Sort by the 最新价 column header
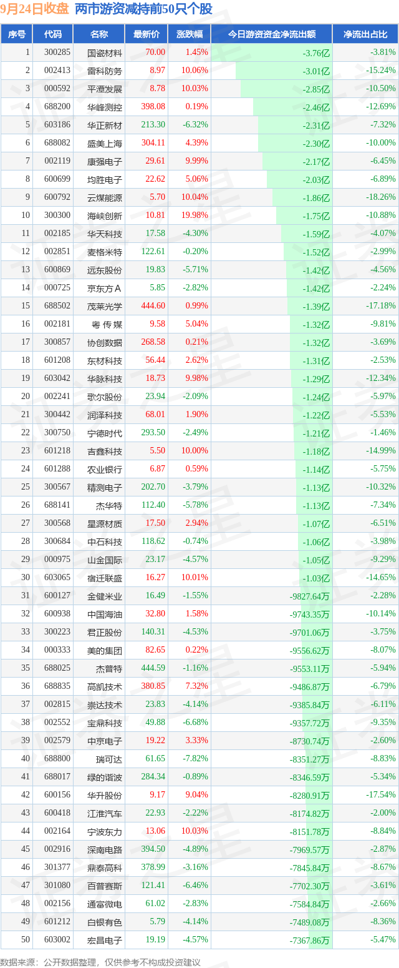The width and height of the screenshot is (399, 968). 147,34
